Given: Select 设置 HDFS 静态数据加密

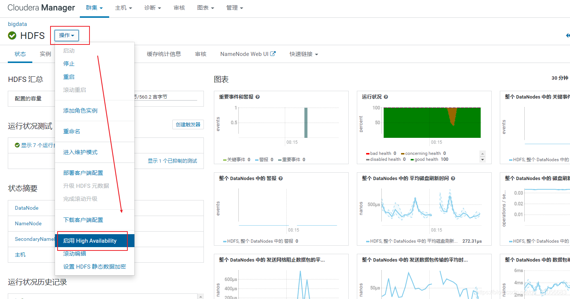Looking at the screenshot, I should tap(95, 266).
